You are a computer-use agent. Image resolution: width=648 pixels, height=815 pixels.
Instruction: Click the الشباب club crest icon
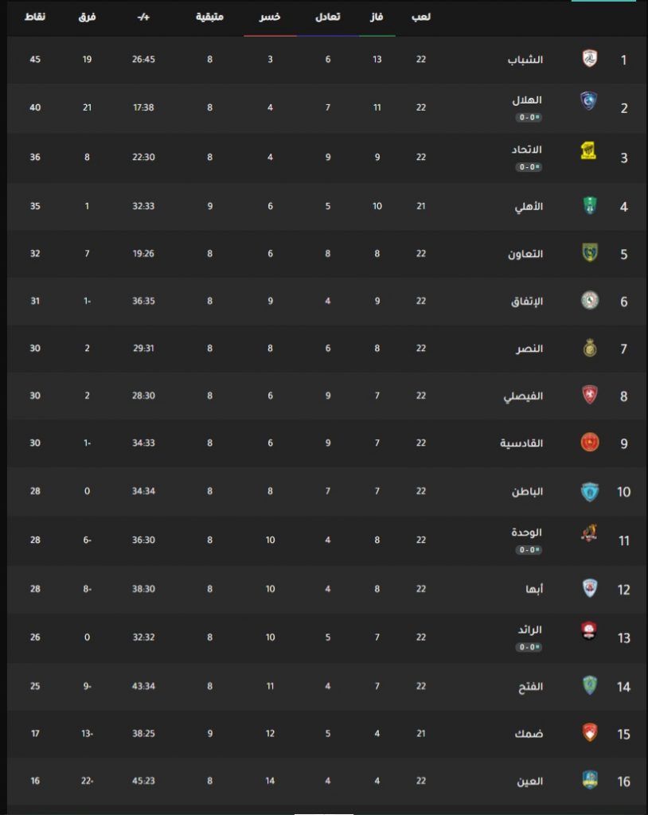point(589,59)
